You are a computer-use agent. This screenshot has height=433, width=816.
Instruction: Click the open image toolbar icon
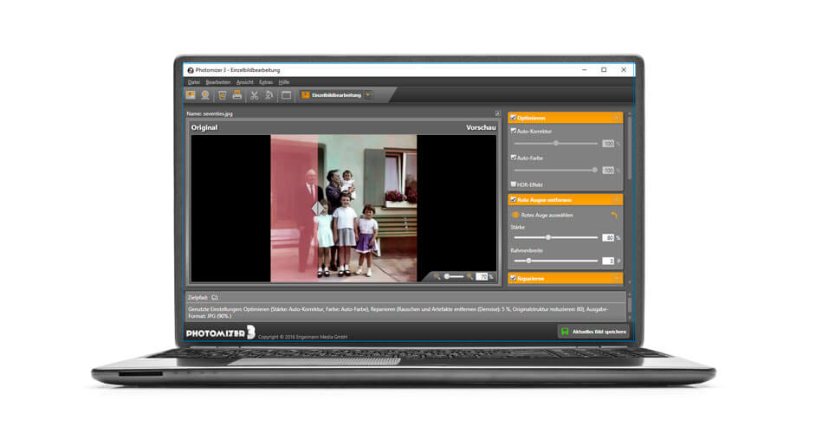point(191,94)
